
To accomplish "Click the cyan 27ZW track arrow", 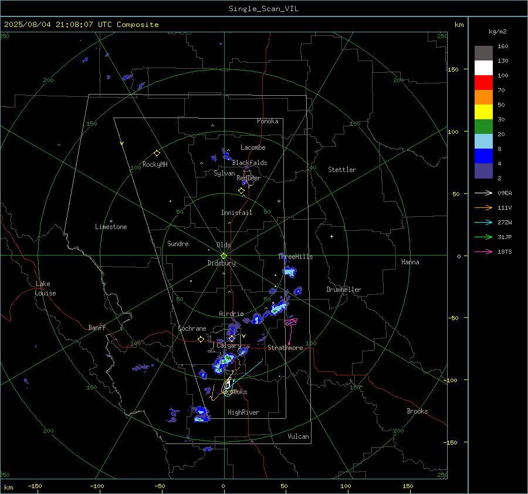I will [x=483, y=222].
